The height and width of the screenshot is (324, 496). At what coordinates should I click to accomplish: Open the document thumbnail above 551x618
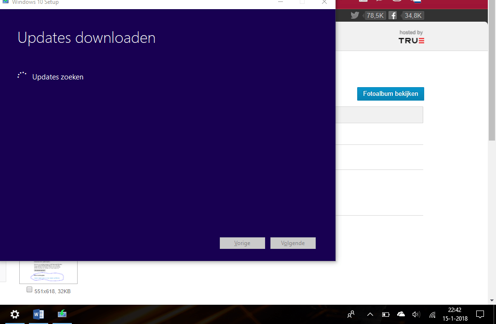pos(48,272)
